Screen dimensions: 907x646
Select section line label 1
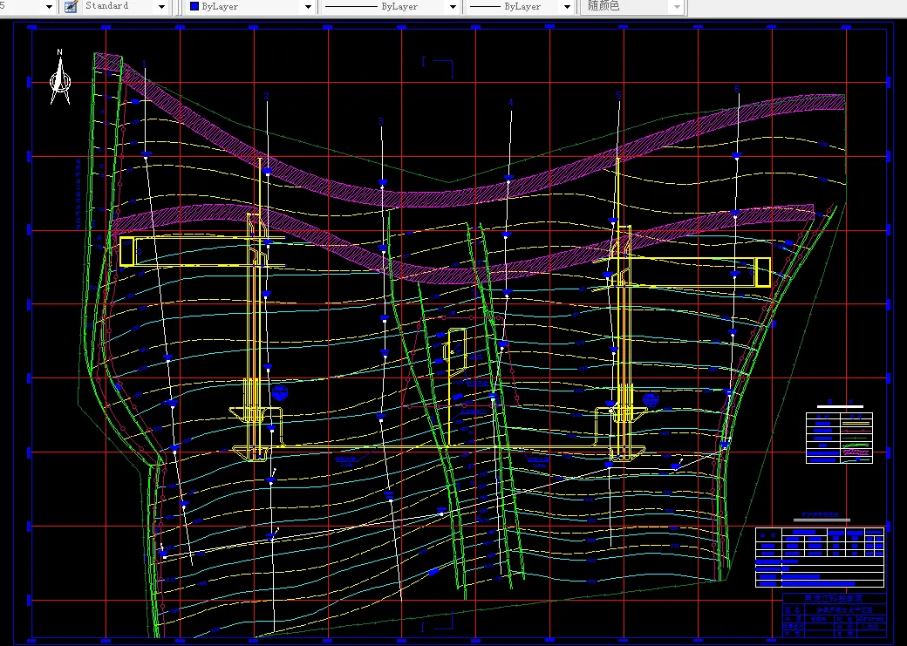[144, 64]
